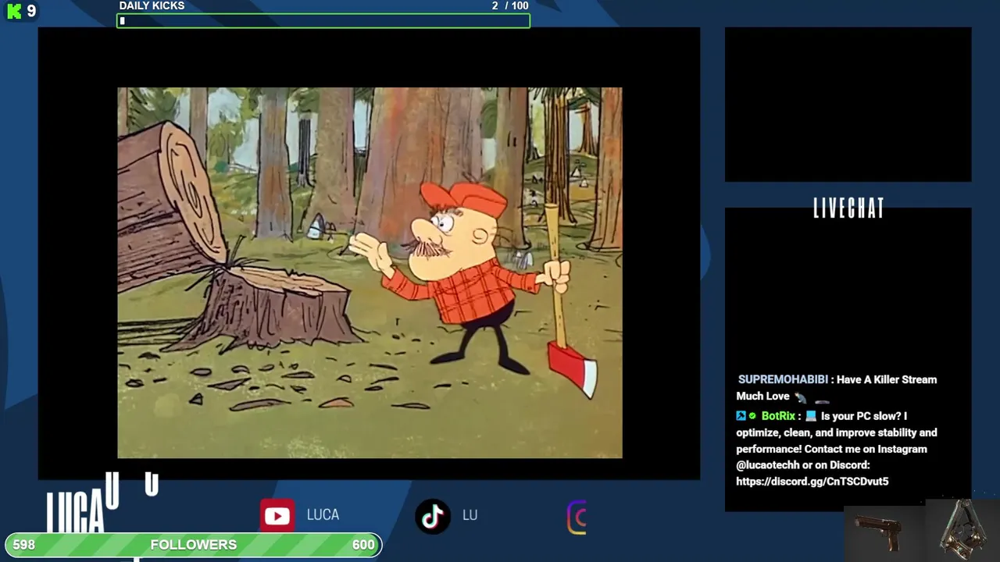The image size is (1000, 562).
Task: Click the partially shown Instagram icon
Action: pos(577,518)
